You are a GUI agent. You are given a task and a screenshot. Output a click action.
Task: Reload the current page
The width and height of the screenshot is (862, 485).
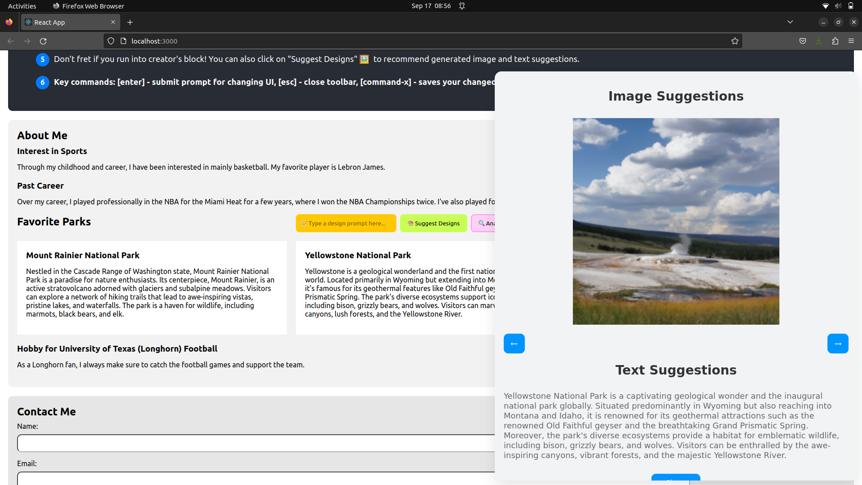coord(43,41)
